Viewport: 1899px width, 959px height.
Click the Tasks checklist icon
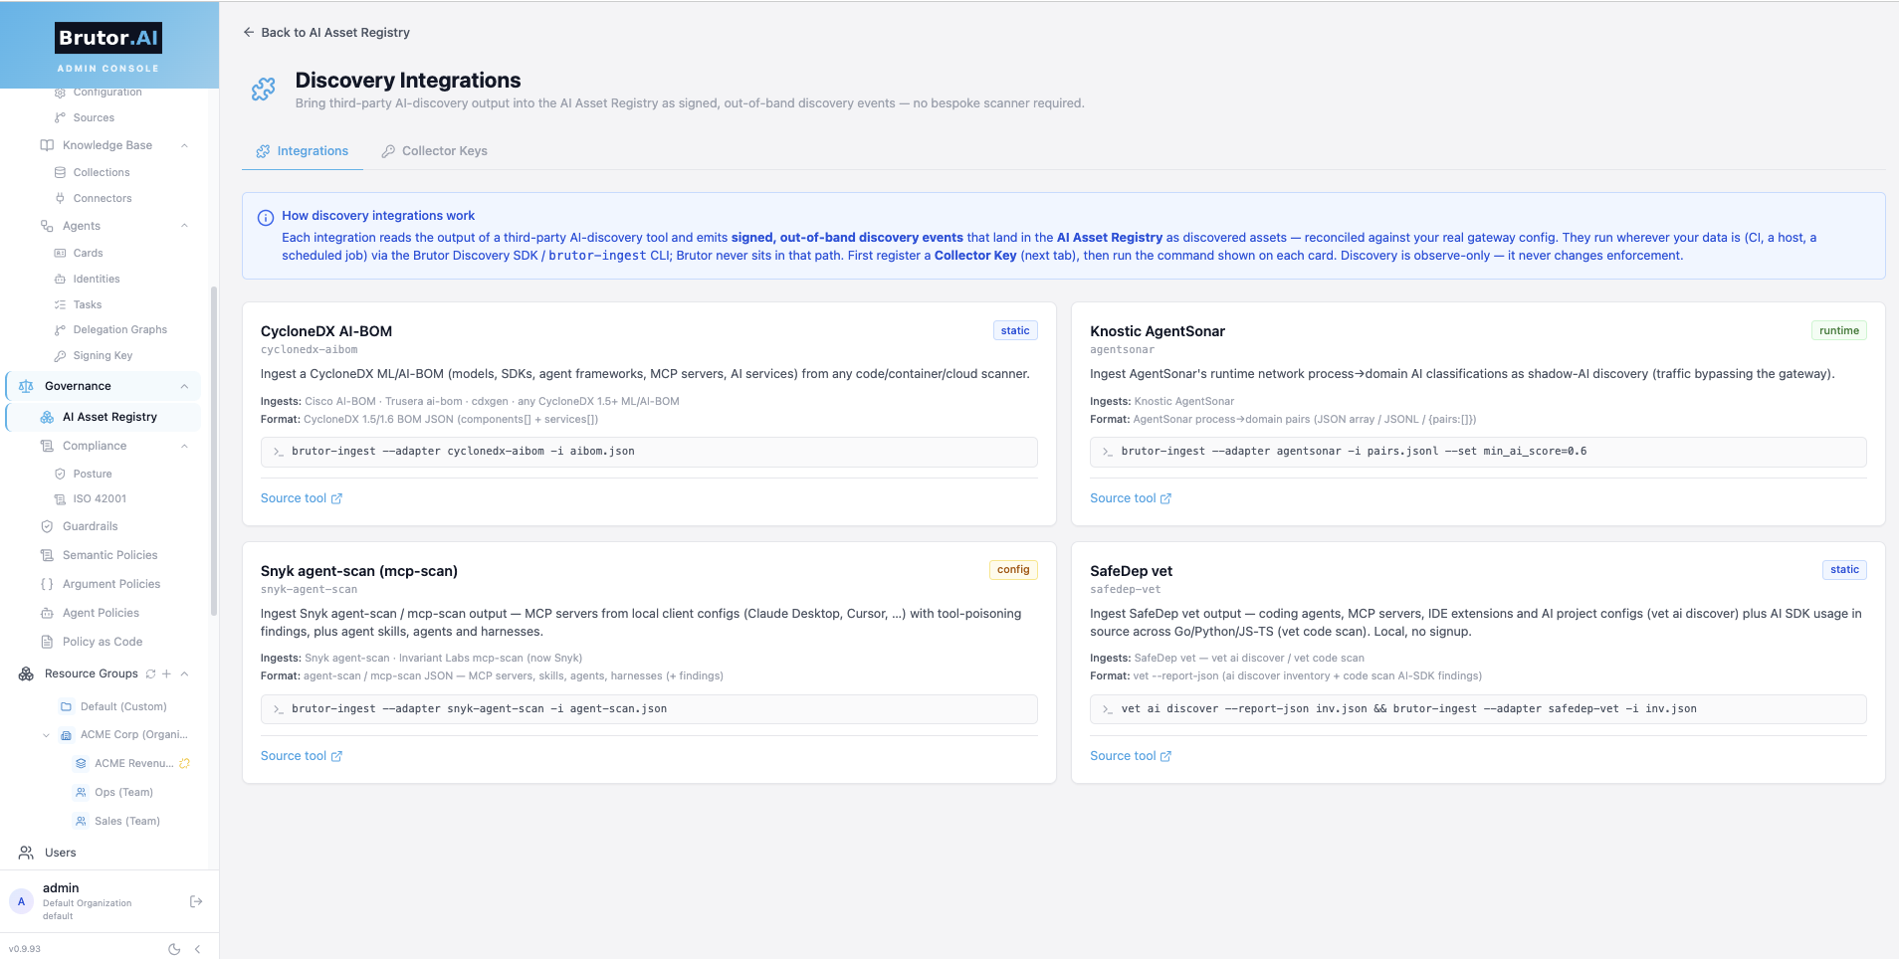[60, 304]
